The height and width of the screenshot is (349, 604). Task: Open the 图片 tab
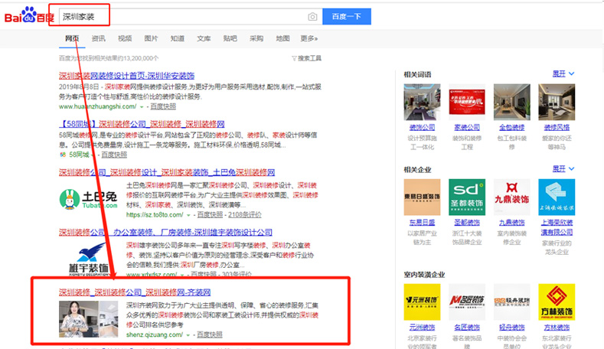(x=151, y=38)
